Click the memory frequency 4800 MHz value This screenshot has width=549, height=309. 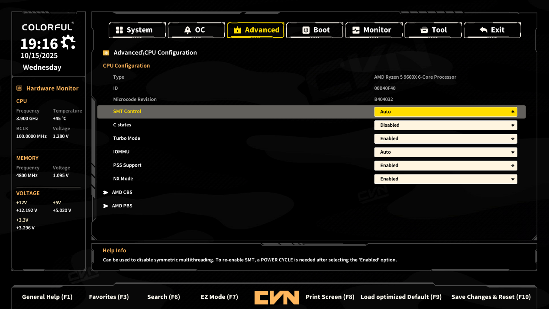coord(27,176)
